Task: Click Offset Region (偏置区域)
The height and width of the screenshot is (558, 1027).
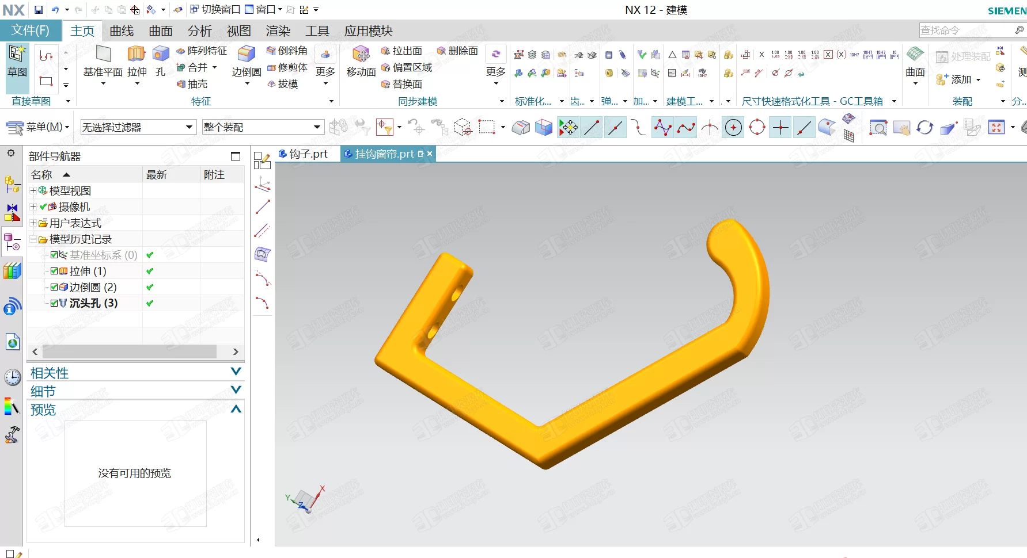Action: click(x=407, y=68)
